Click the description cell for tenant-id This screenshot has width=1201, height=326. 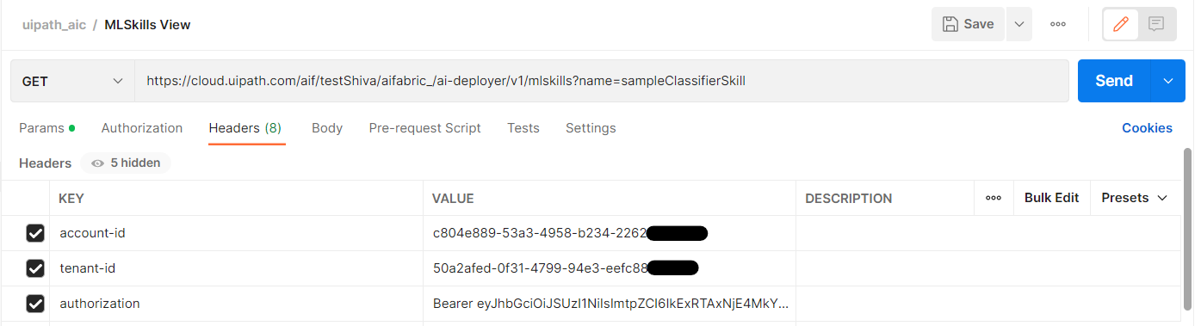click(988, 268)
